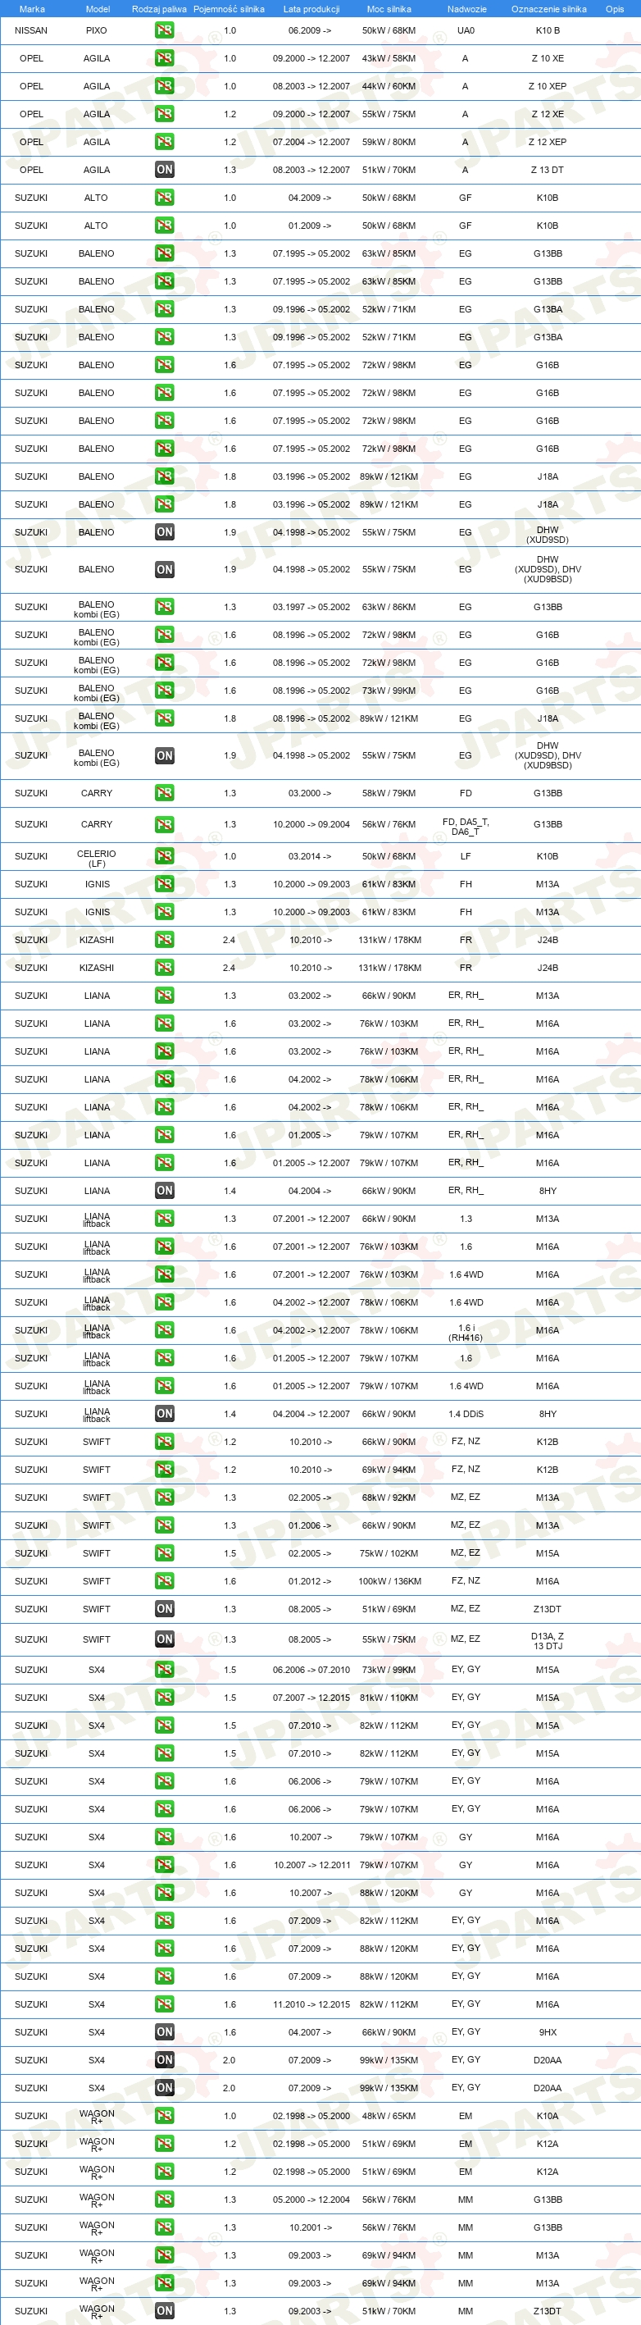Click the PB fuel icon for SWIFT 69kW / 94KM
Image resolution: width=641 pixels, height=2325 pixels.
pos(164,1470)
